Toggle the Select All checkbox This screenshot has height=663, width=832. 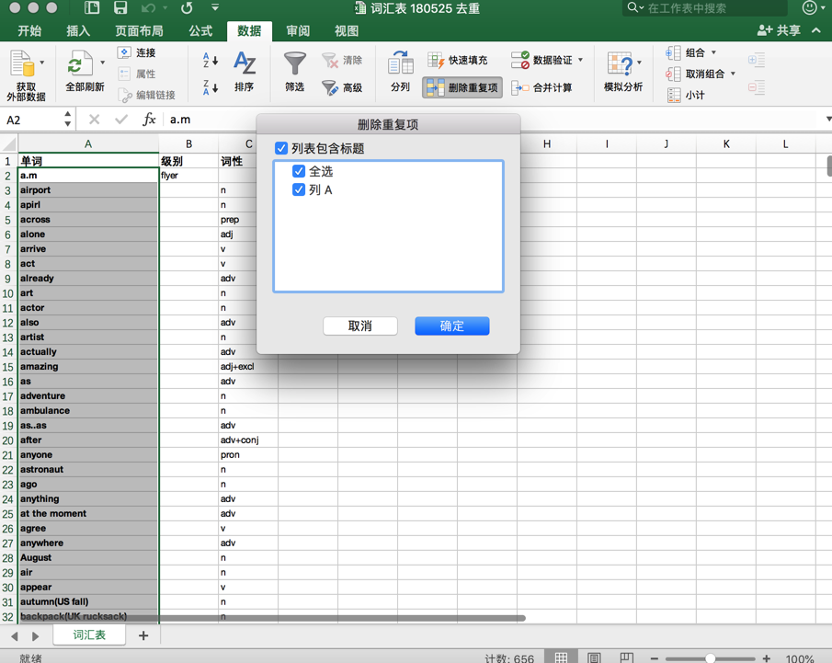pos(299,171)
